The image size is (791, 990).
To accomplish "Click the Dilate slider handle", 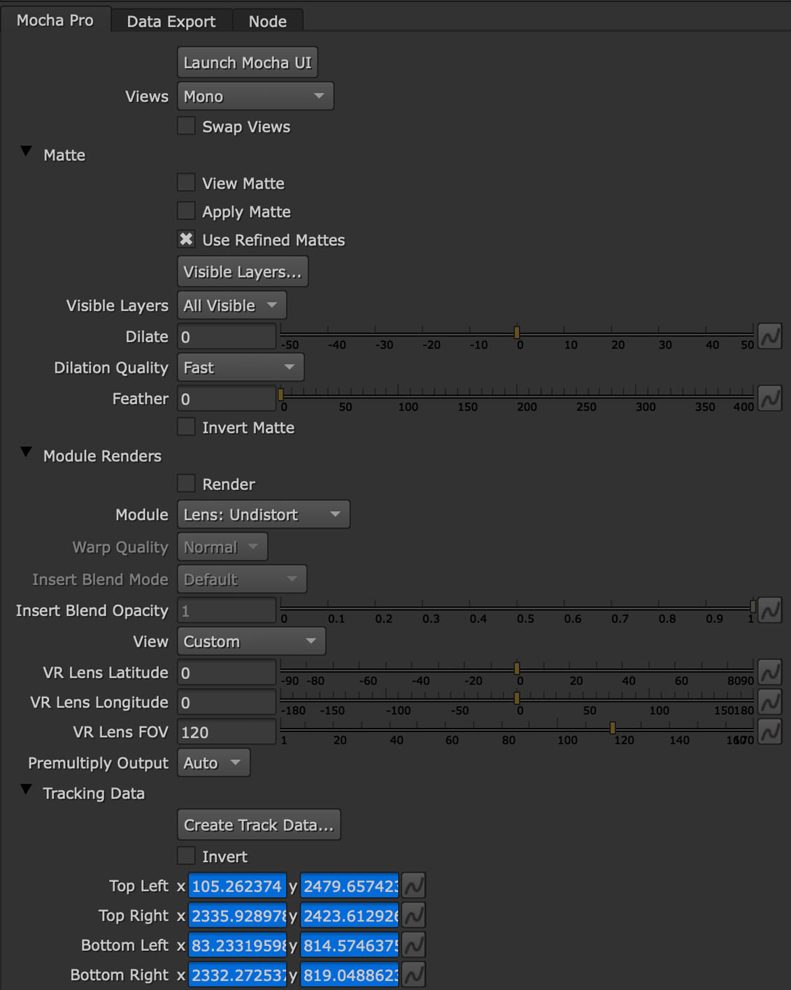I will (517, 331).
